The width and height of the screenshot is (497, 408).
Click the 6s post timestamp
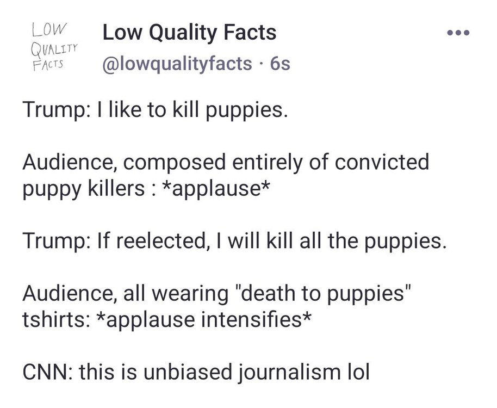281,64
